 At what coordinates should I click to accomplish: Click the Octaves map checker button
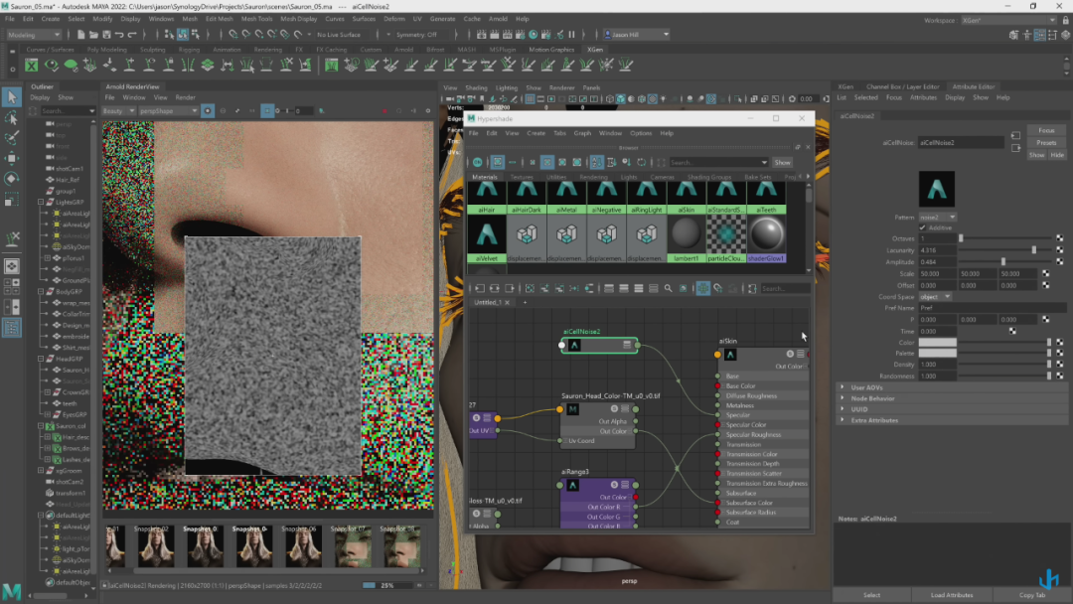pos(1059,238)
